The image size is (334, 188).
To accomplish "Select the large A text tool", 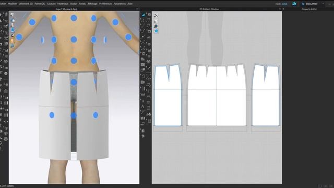I will 142,107.
